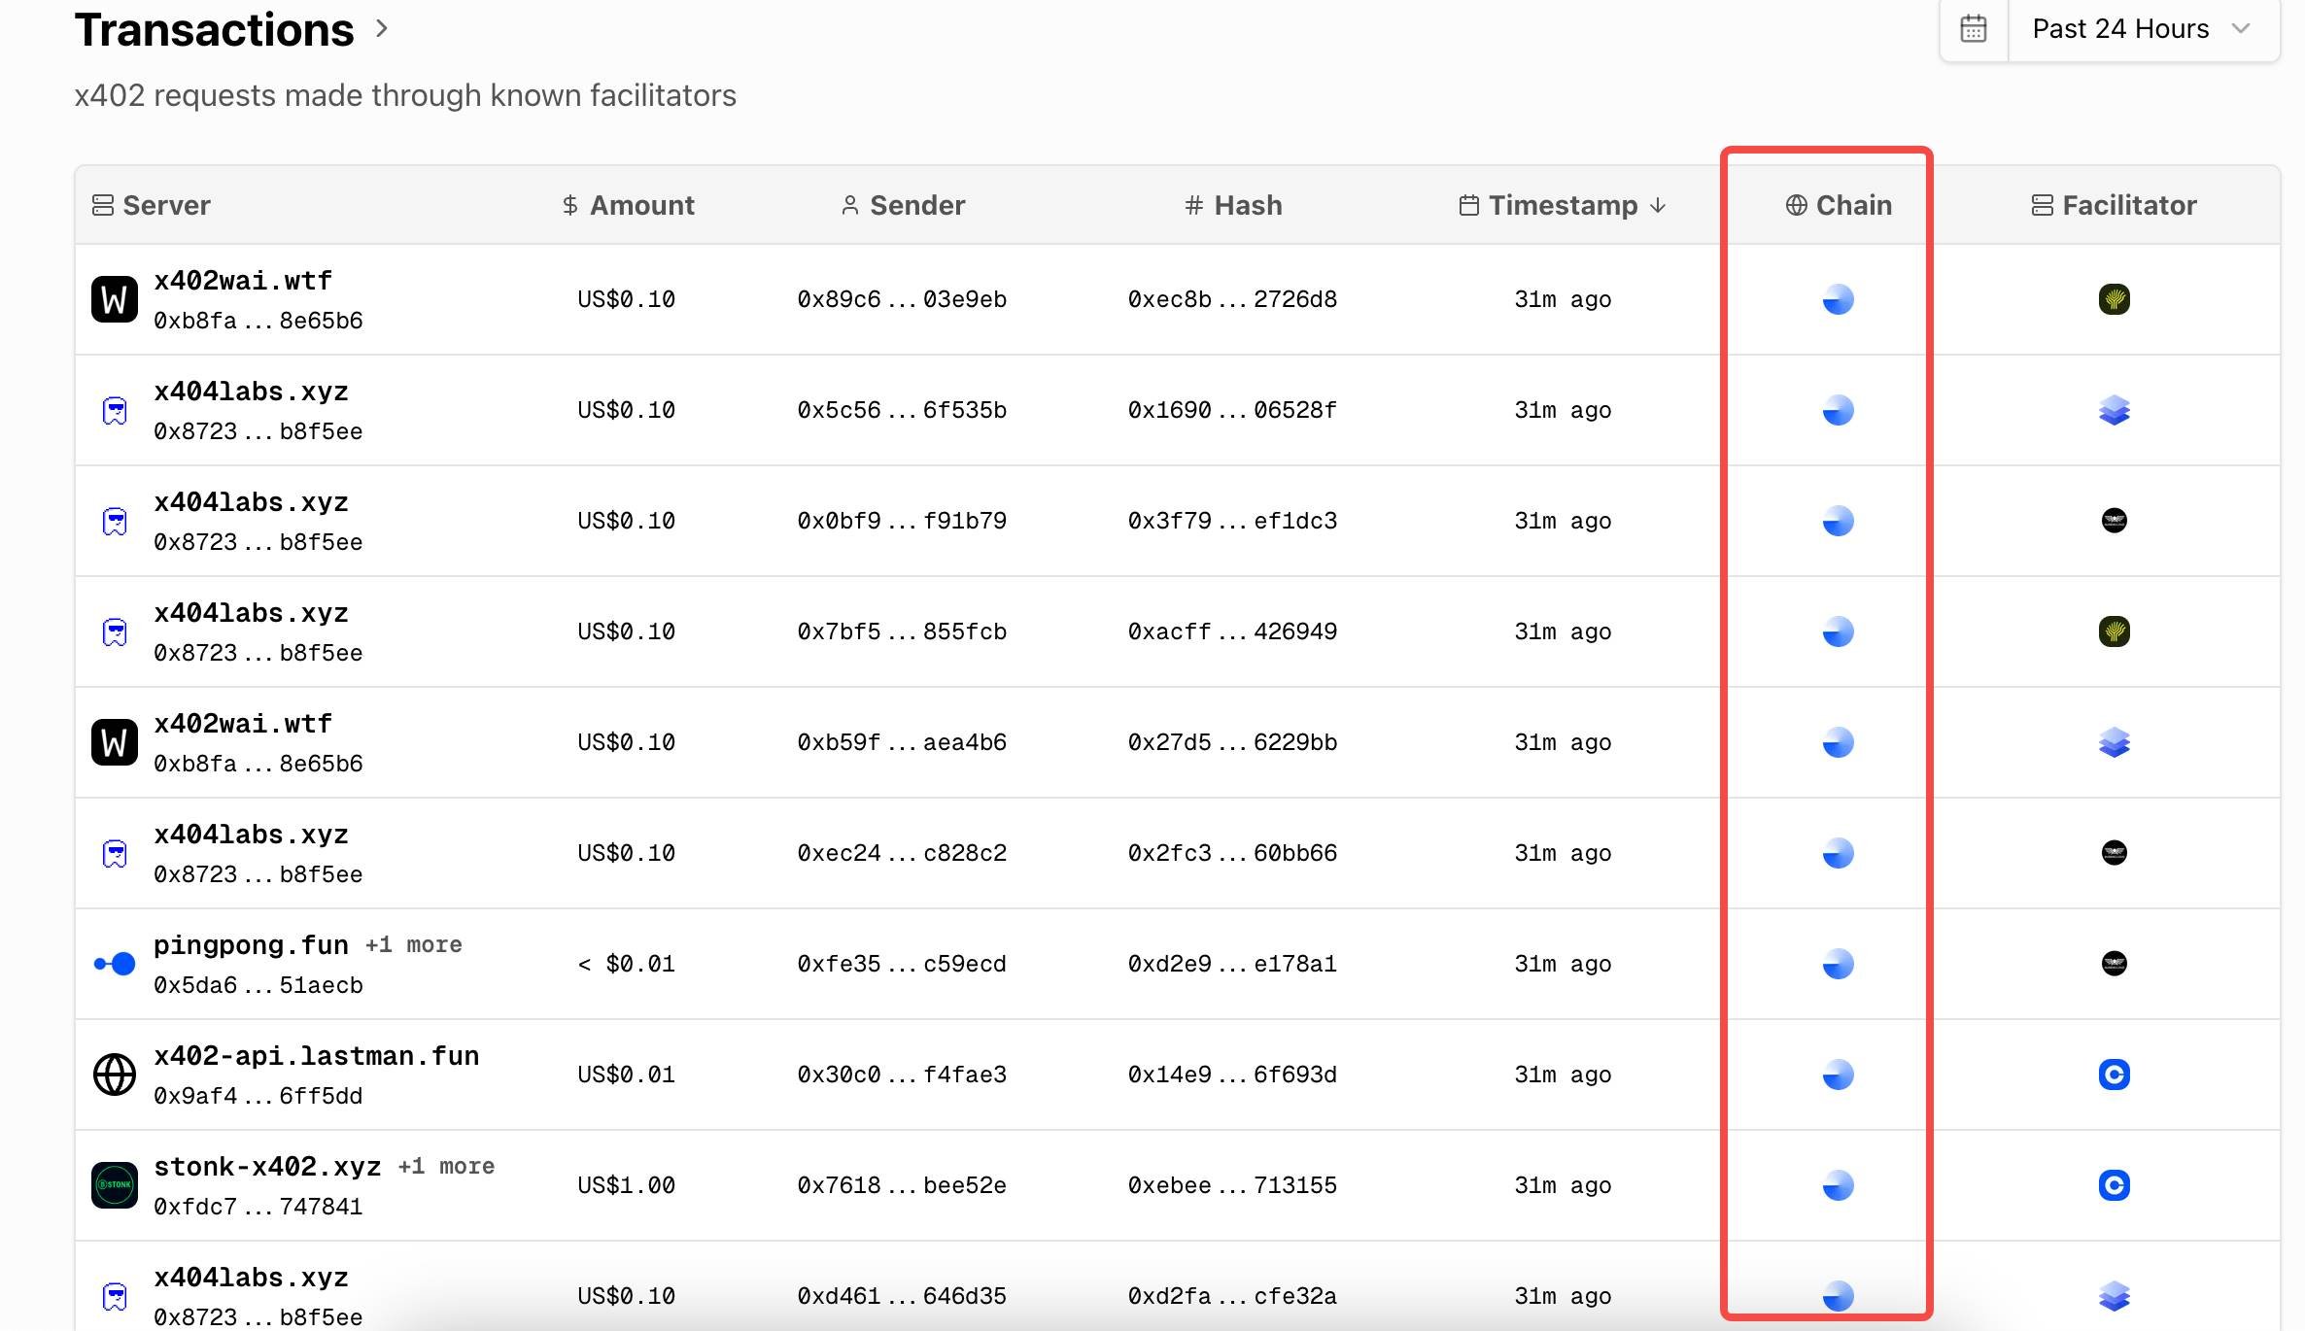Click the Facilitator column header
2305x1331 pixels.
click(x=2114, y=205)
